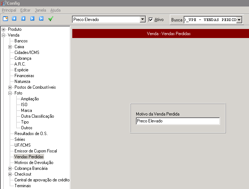Screen dimensions: 249x189
Task: Select the Venda tree label
Action: point(13,35)
